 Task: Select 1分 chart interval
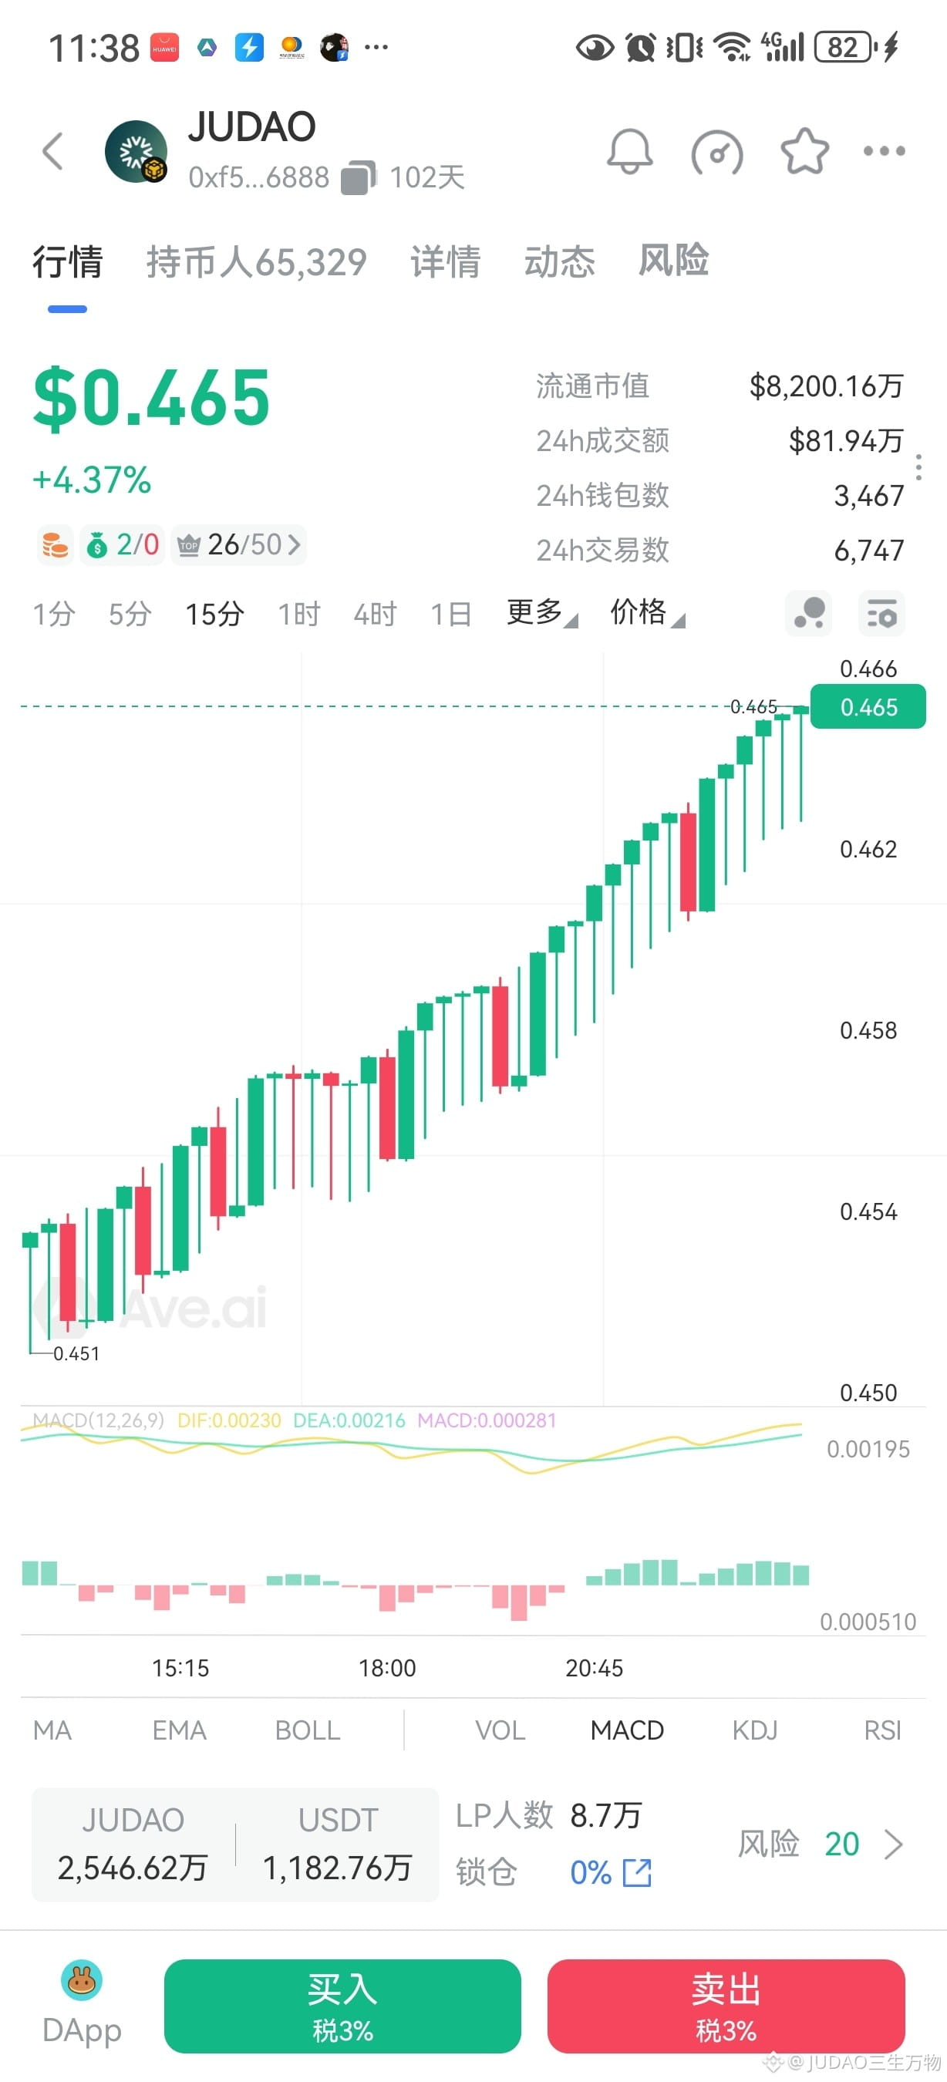point(54,614)
